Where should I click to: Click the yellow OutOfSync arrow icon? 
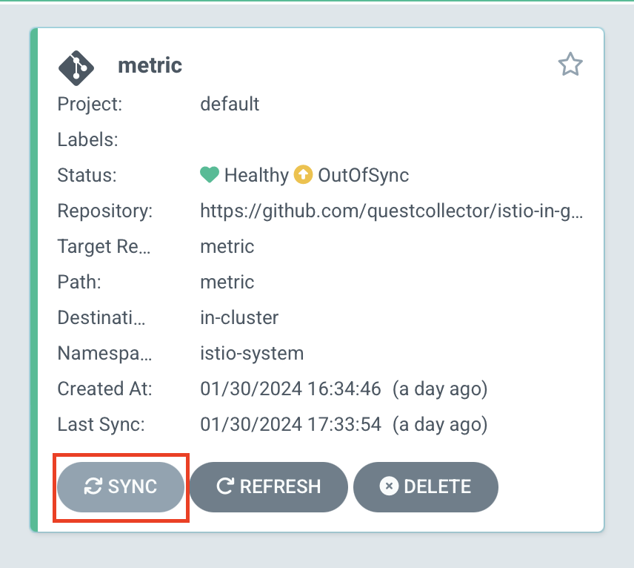(x=303, y=175)
